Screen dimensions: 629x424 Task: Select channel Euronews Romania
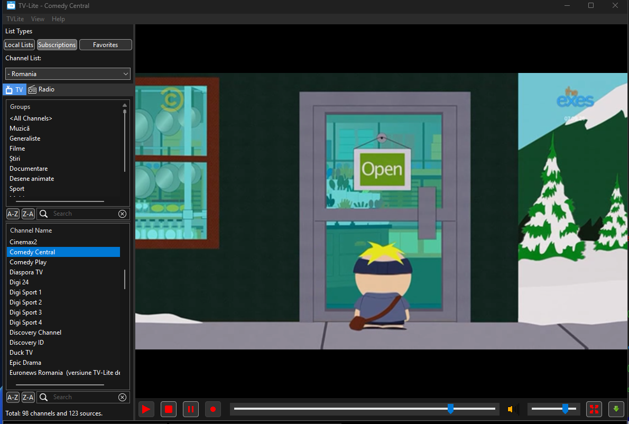pos(63,372)
